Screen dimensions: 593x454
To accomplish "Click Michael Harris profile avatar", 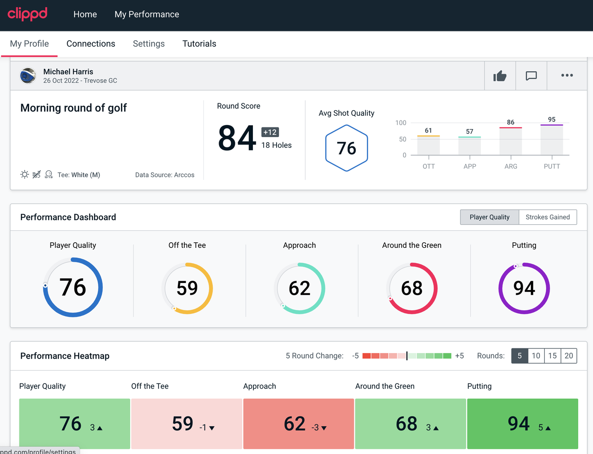I will point(28,76).
